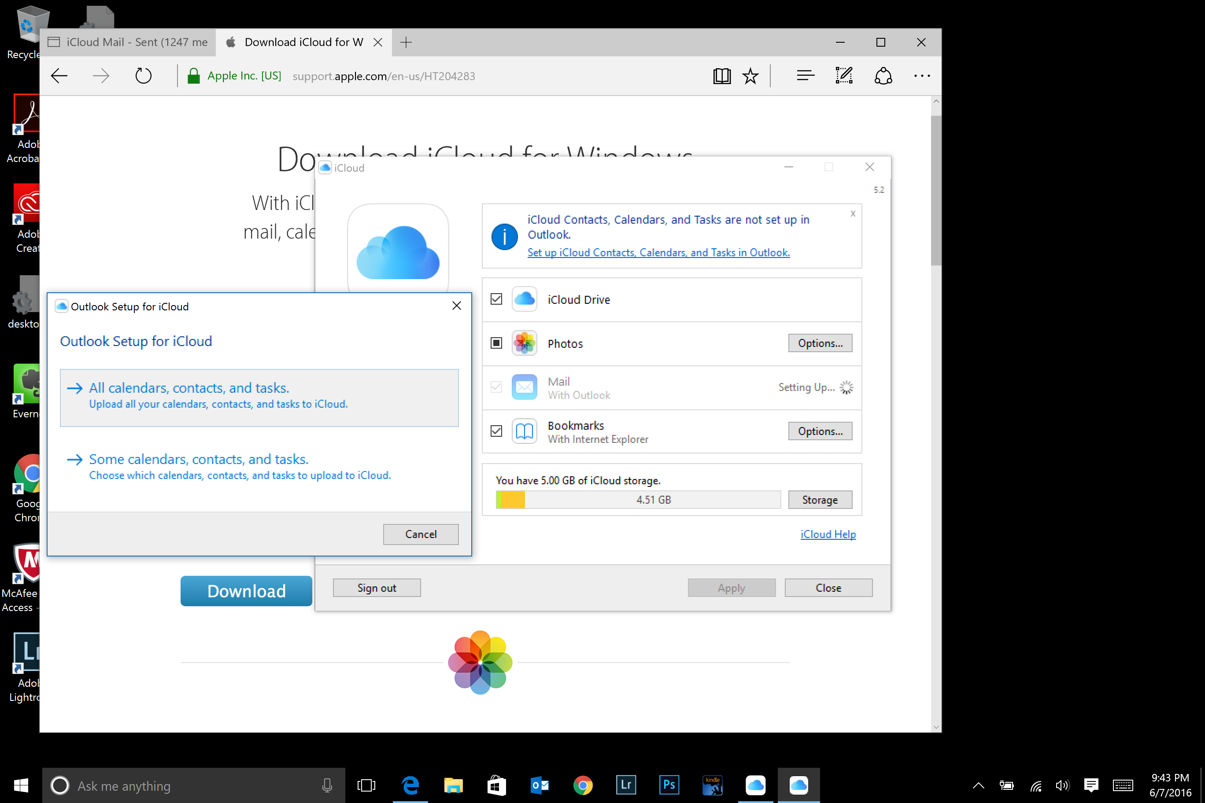
Task: Make a Web Note in Edge
Action: 844,76
